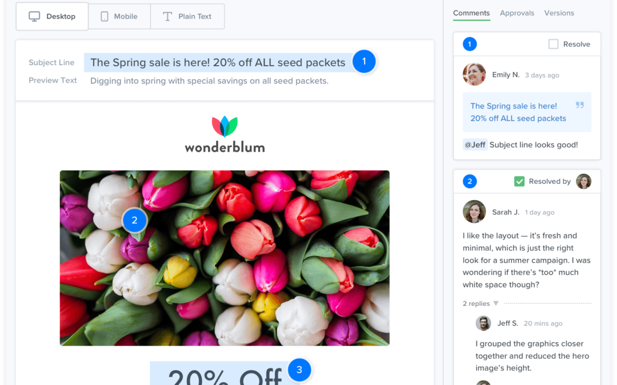Open the Plain Text view
The height and width of the screenshot is (385, 617).
point(187,17)
